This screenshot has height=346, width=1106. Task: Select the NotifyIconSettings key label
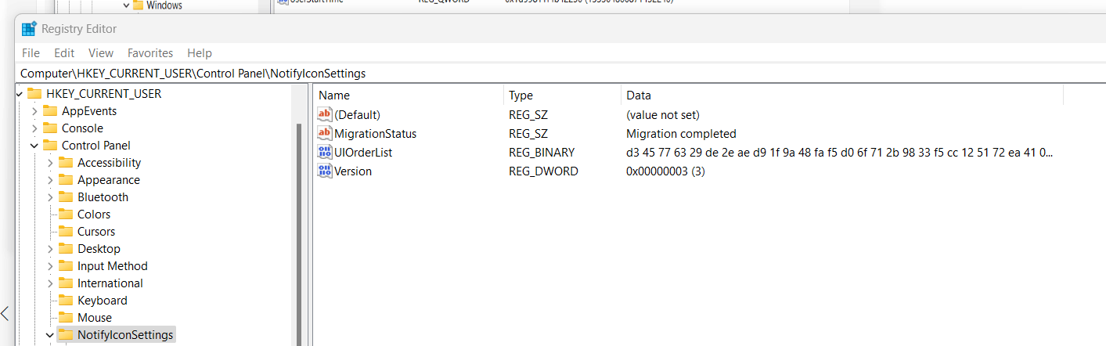point(125,335)
